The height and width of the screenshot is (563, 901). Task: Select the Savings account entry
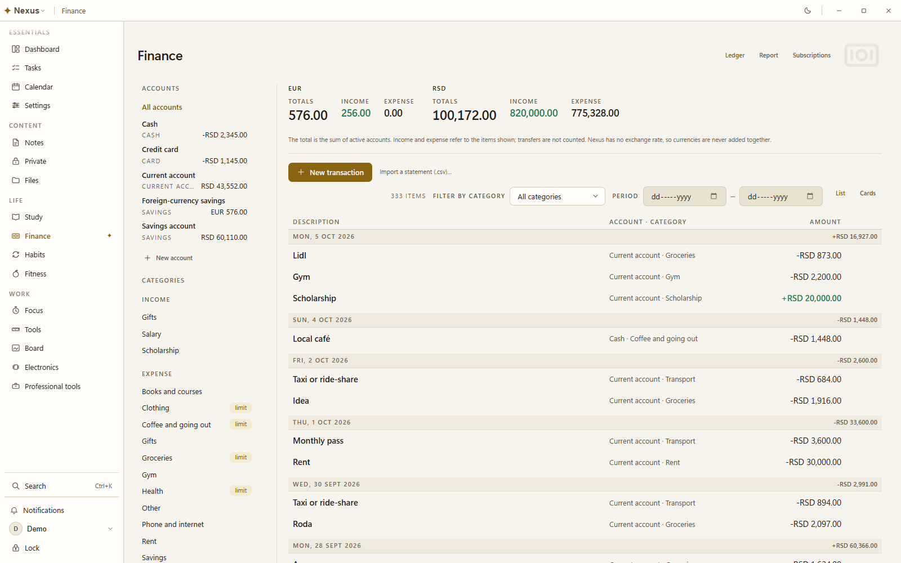pos(194,231)
